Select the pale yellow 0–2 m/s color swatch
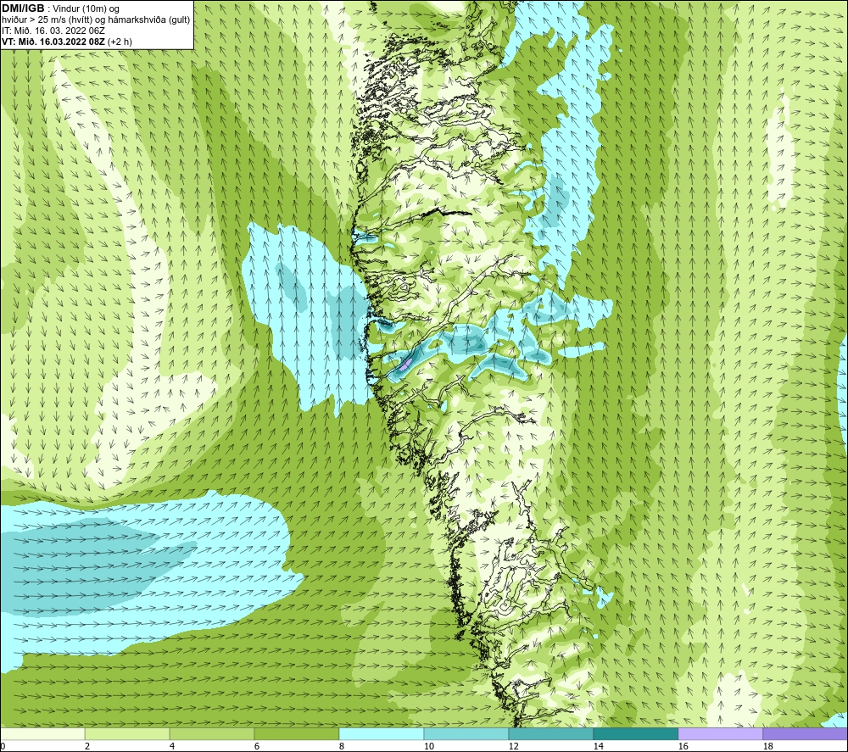 [42, 733]
